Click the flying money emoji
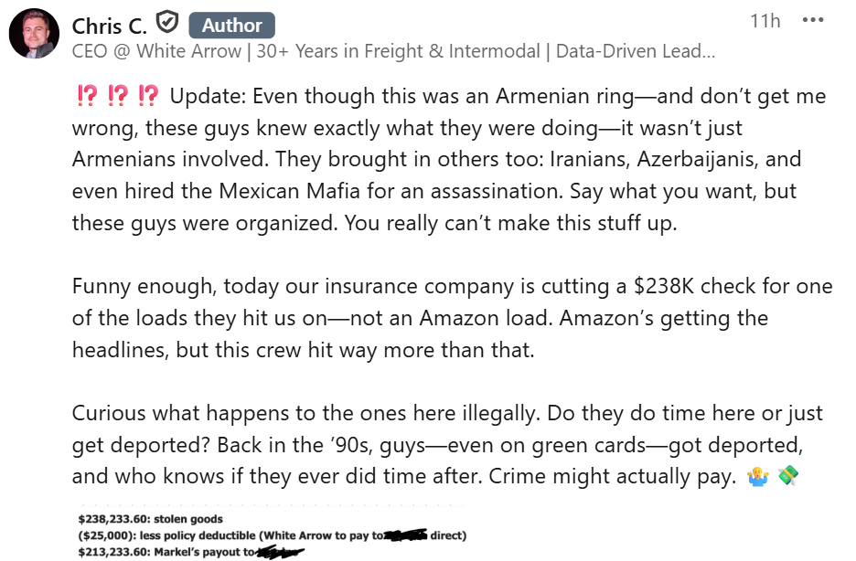 787,477
